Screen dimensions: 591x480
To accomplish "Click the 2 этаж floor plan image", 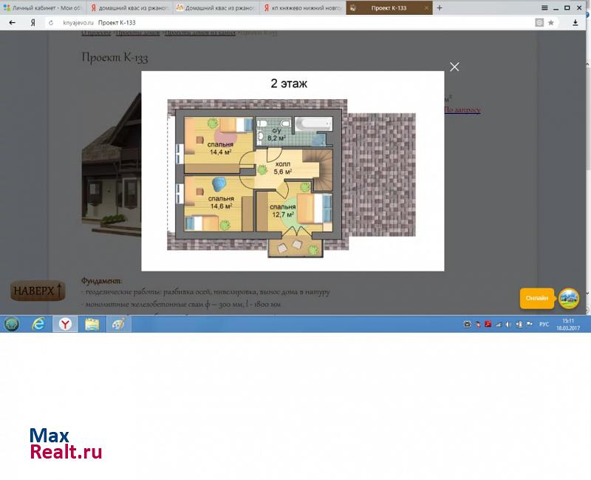I will click(x=291, y=178).
